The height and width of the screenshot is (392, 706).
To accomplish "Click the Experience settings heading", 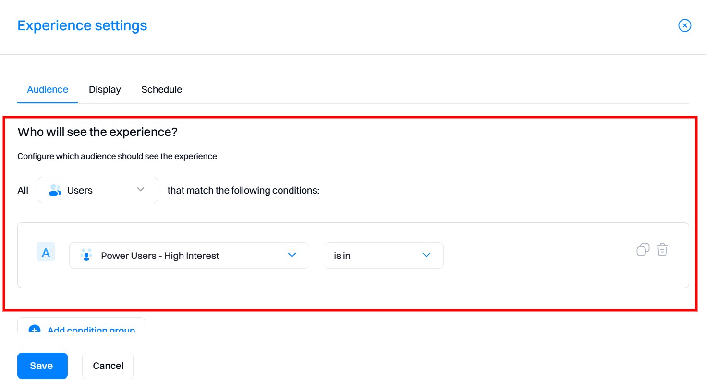I will pyautogui.click(x=82, y=25).
